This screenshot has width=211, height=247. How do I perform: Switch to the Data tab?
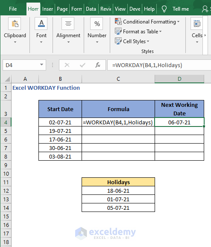point(91,9)
